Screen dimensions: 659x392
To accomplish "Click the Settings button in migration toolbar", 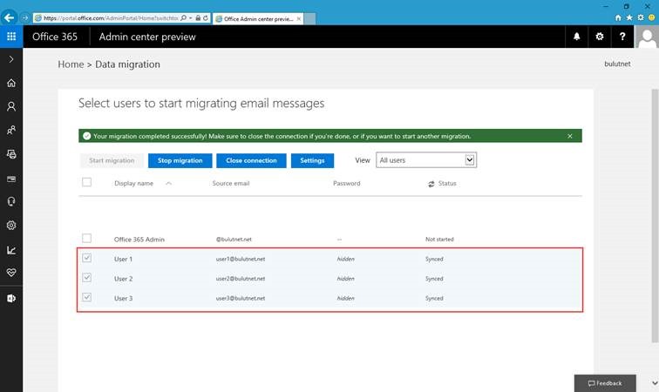I will coord(312,160).
